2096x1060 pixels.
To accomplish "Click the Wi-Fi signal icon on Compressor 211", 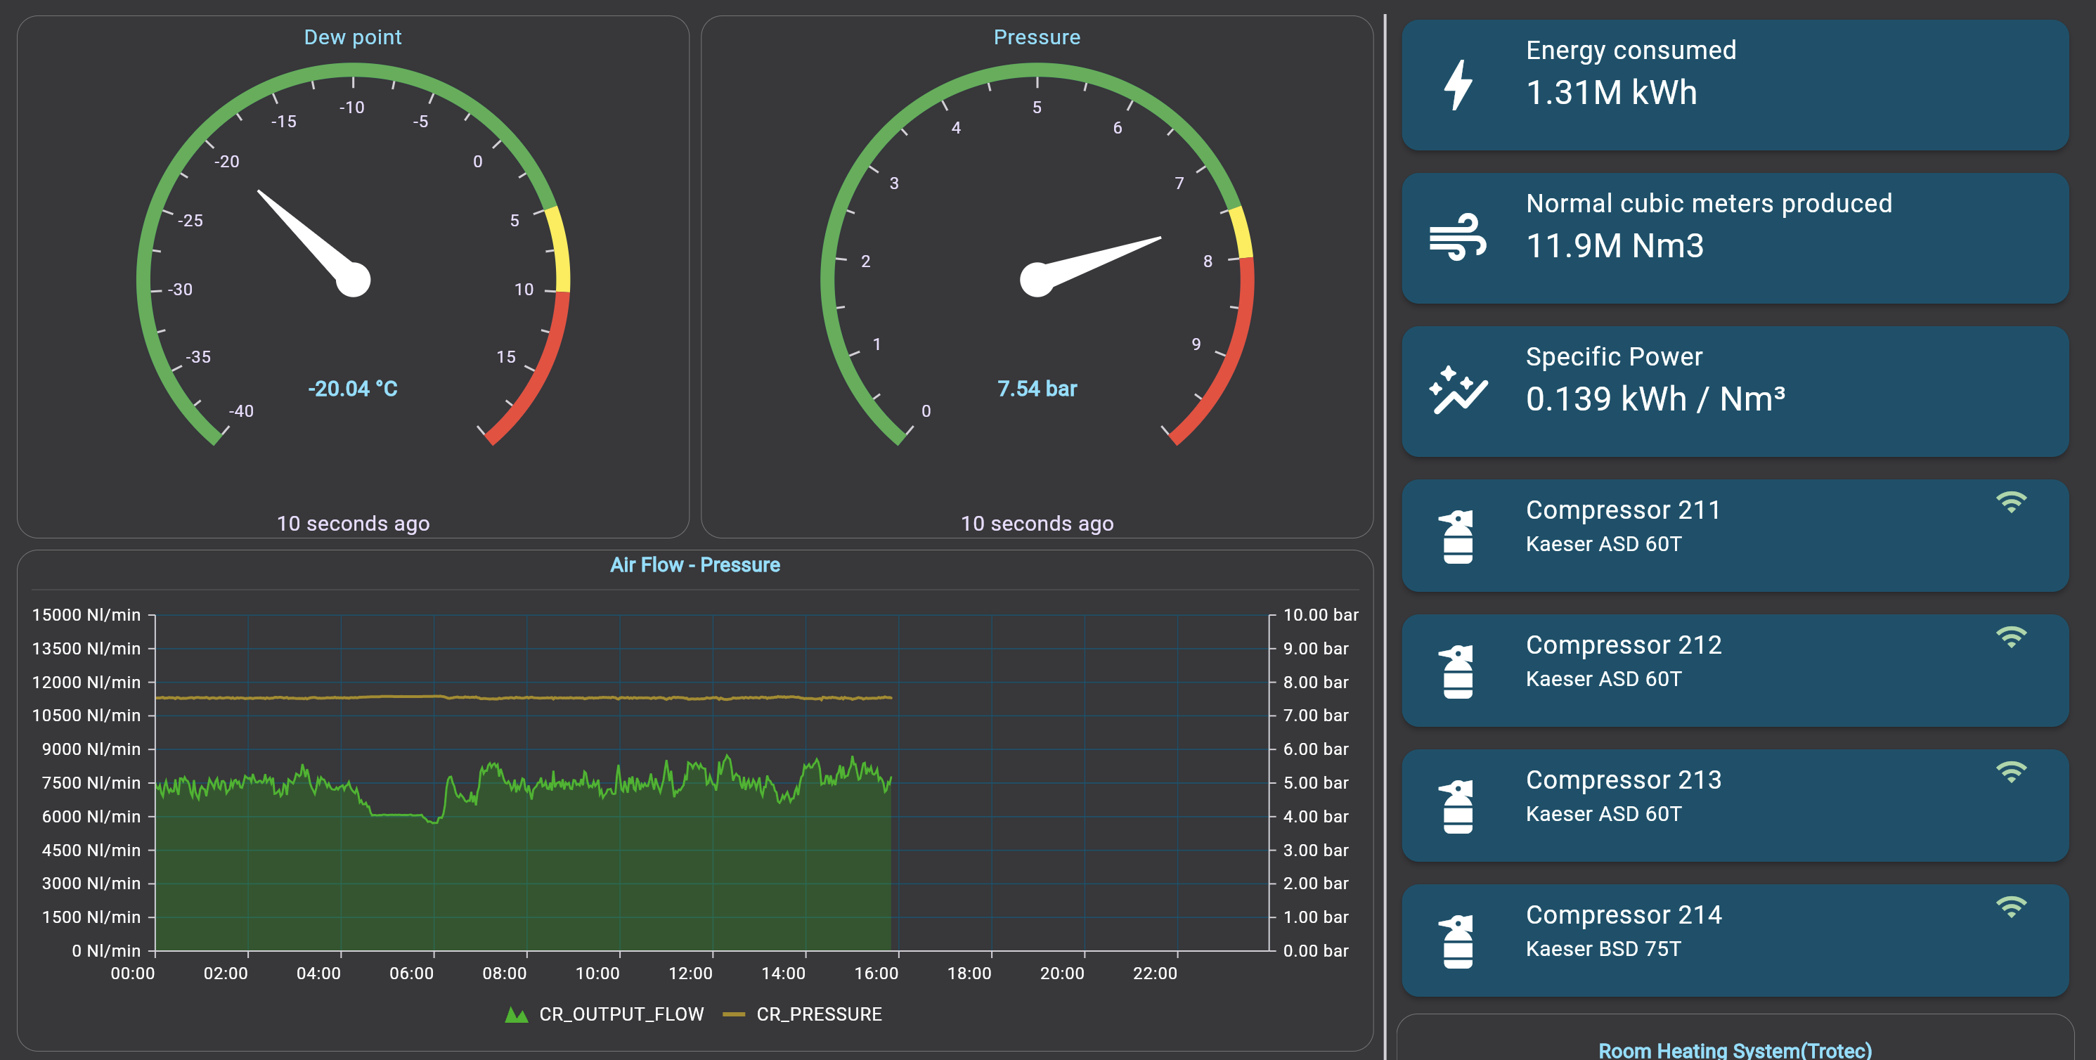I will click(2010, 503).
